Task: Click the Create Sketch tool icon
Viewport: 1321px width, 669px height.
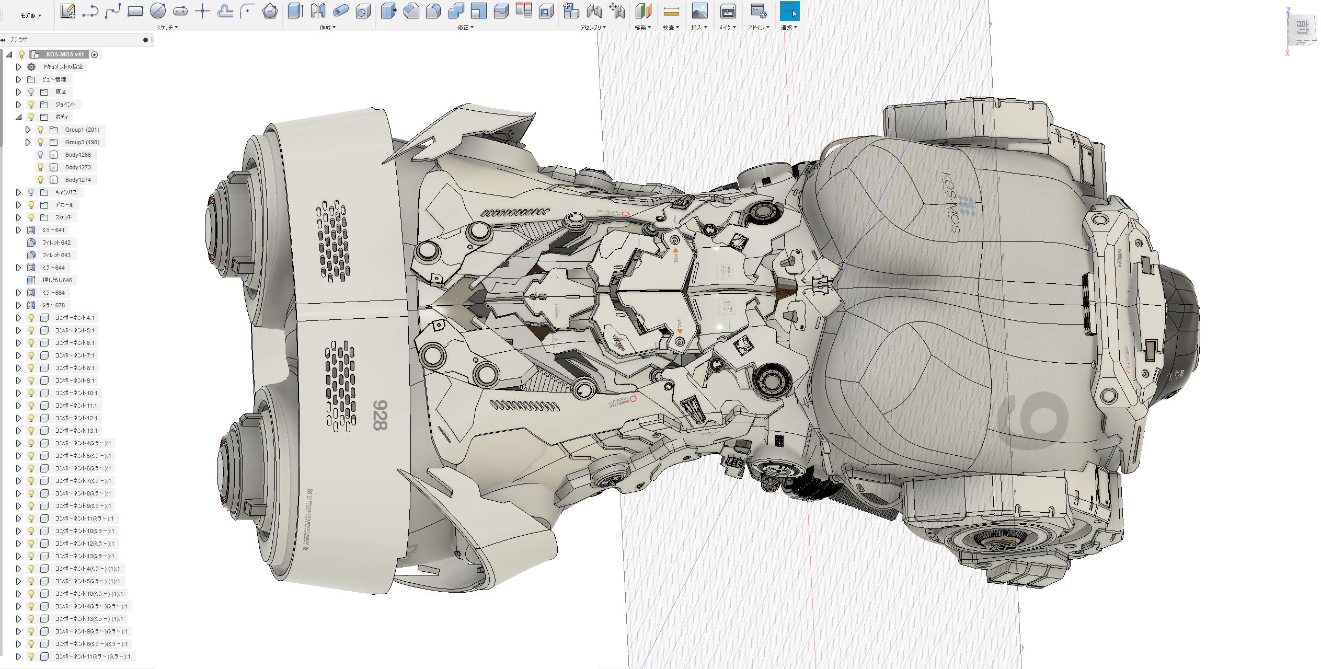Action: pos(67,11)
